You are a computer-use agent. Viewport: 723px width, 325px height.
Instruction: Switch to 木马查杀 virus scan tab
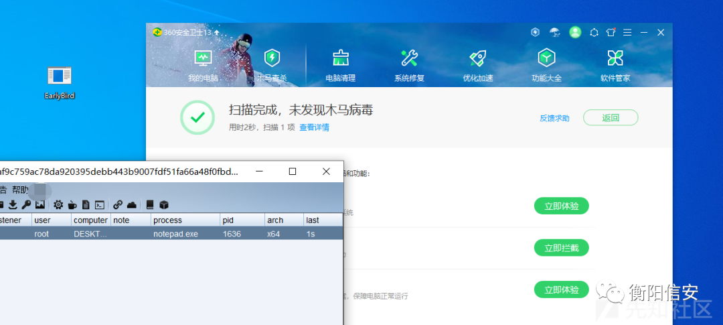272,65
